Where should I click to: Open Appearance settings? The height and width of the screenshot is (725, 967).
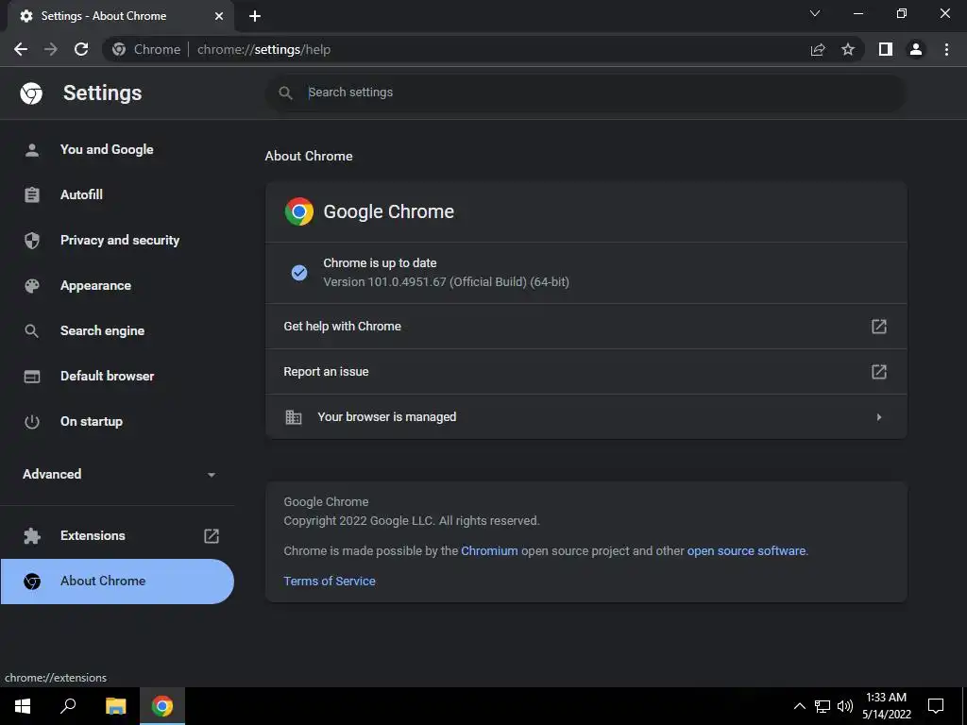118,285
